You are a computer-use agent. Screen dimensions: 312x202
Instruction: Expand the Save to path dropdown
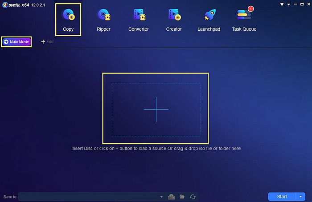pos(161,197)
